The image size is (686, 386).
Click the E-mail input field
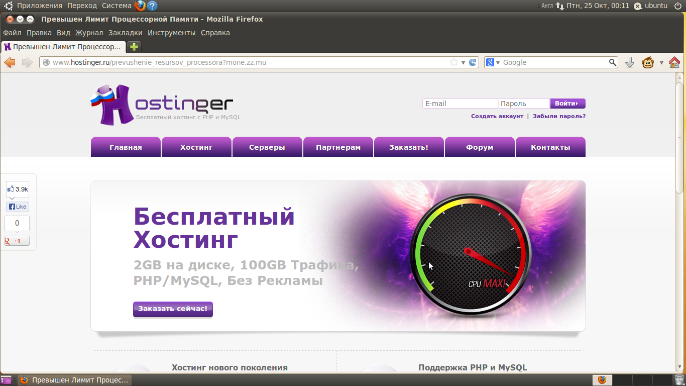(460, 104)
